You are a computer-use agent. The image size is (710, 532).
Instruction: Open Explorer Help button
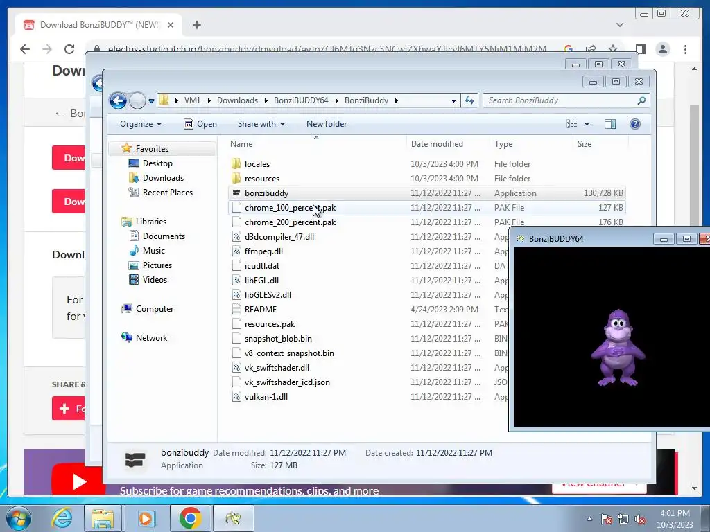pyautogui.click(x=635, y=124)
